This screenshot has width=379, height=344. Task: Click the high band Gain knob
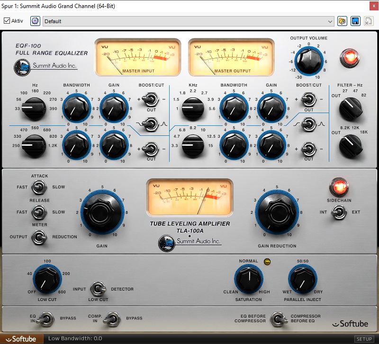(271, 145)
